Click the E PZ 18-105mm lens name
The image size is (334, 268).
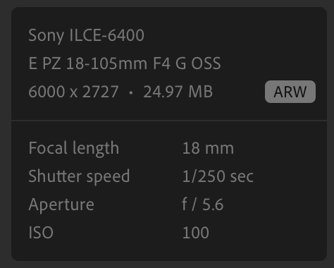click(x=88, y=63)
